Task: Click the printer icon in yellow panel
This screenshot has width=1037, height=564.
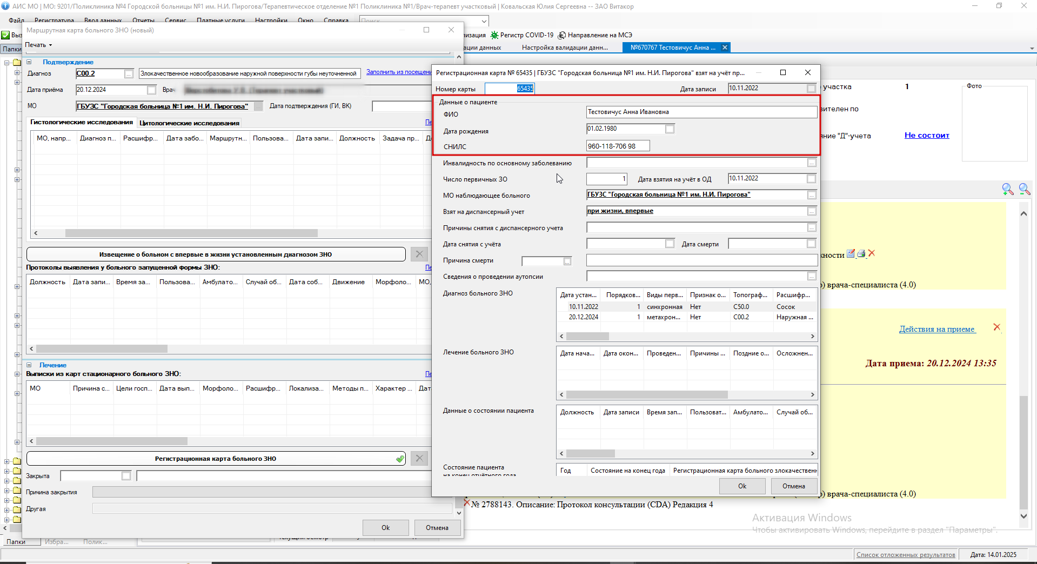Action: (861, 253)
